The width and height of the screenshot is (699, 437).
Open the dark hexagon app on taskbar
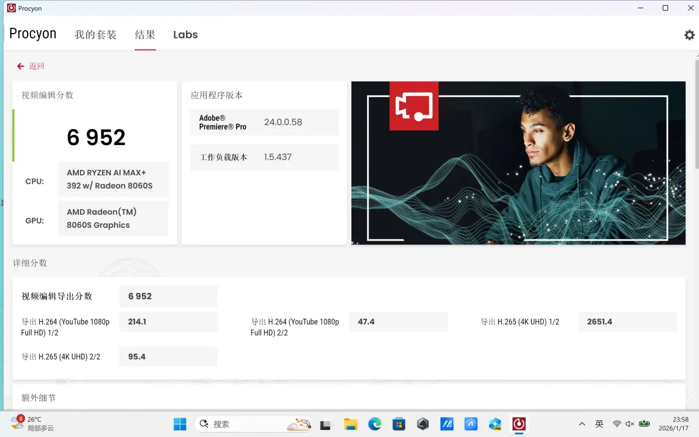pos(423,424)
